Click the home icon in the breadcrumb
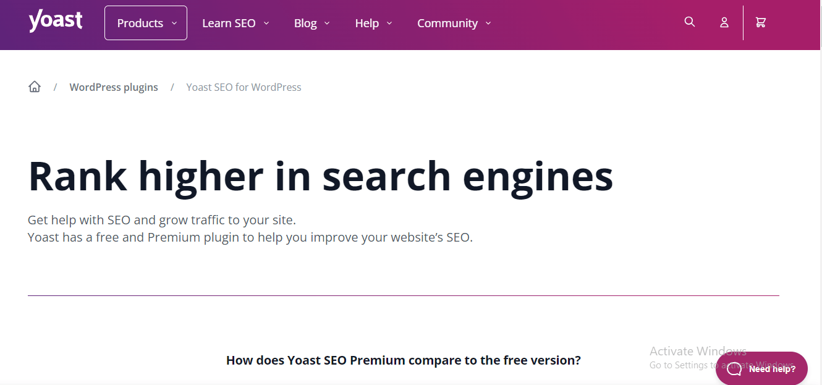The height and width of the screenshot is (385, 822). pos(35,87)
